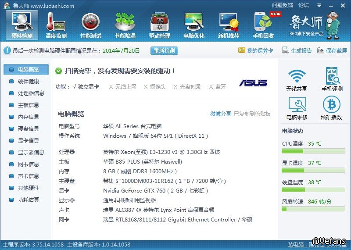Open the 手机回收 phone recycling tool
The image size is (351, 250).
263,25
